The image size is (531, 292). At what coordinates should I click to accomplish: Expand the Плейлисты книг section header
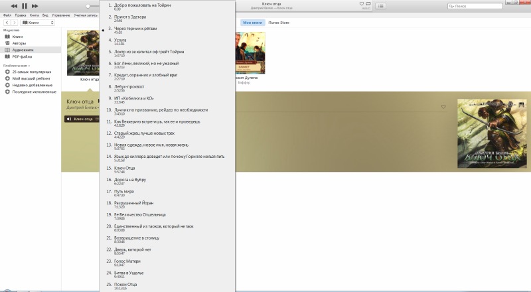pos(17,66)
